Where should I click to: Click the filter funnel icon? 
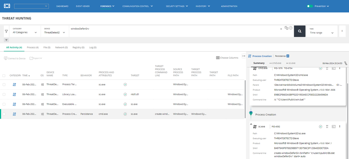coord(6,31)
